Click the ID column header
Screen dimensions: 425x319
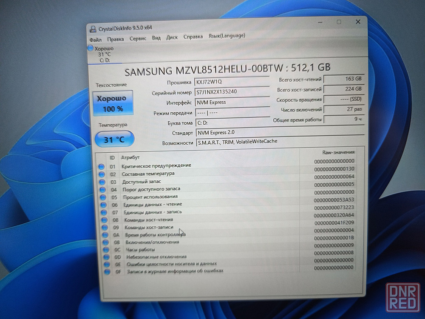point(112,158)
